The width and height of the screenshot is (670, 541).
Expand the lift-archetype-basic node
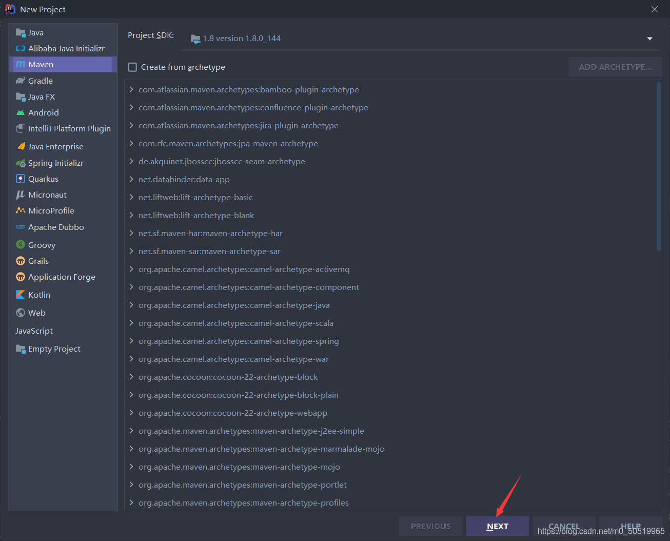131,197
